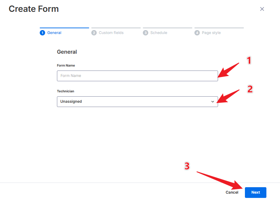The image size is (280, 199).
Task: Focus the Form Name text field
Action: click(x=137, y=76)
